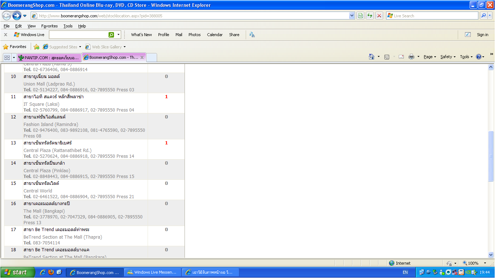495x278 pixels.
Task: Open the zoom level 100% control
Action: (x=474, y=263)
